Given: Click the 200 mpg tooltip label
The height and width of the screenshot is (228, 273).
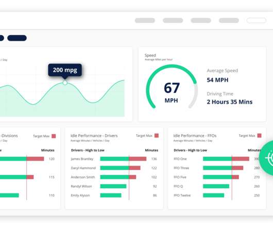Looking at the screenshot, I should click(65, 70).
